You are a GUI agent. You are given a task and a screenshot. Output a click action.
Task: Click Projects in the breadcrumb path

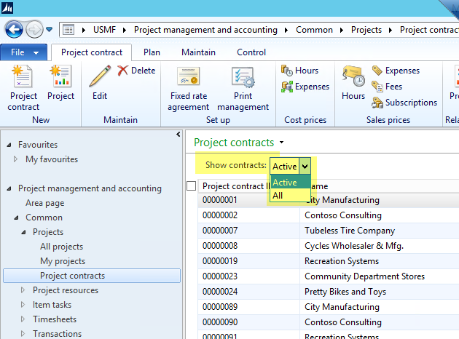(x=366, y=30)
